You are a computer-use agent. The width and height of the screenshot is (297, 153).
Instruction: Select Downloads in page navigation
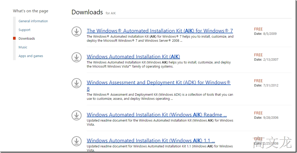[27, 38]
